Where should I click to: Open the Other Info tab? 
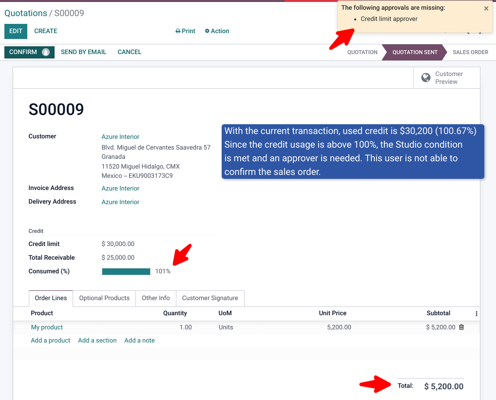pos(155,298)
